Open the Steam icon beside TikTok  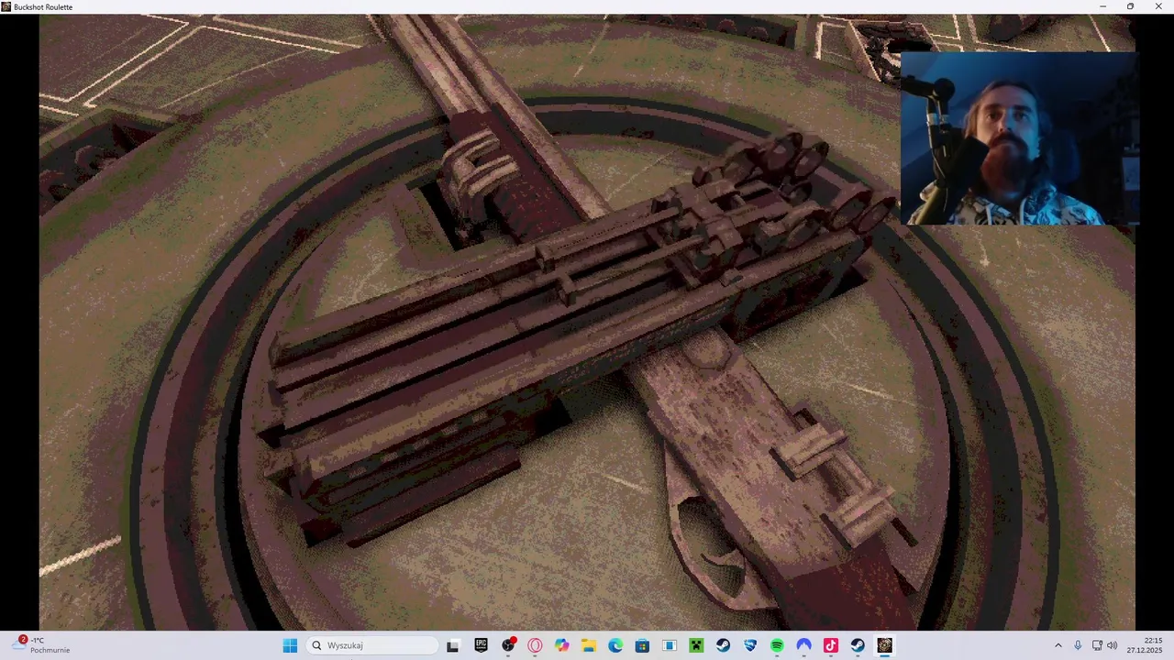(x=858, y=645)
